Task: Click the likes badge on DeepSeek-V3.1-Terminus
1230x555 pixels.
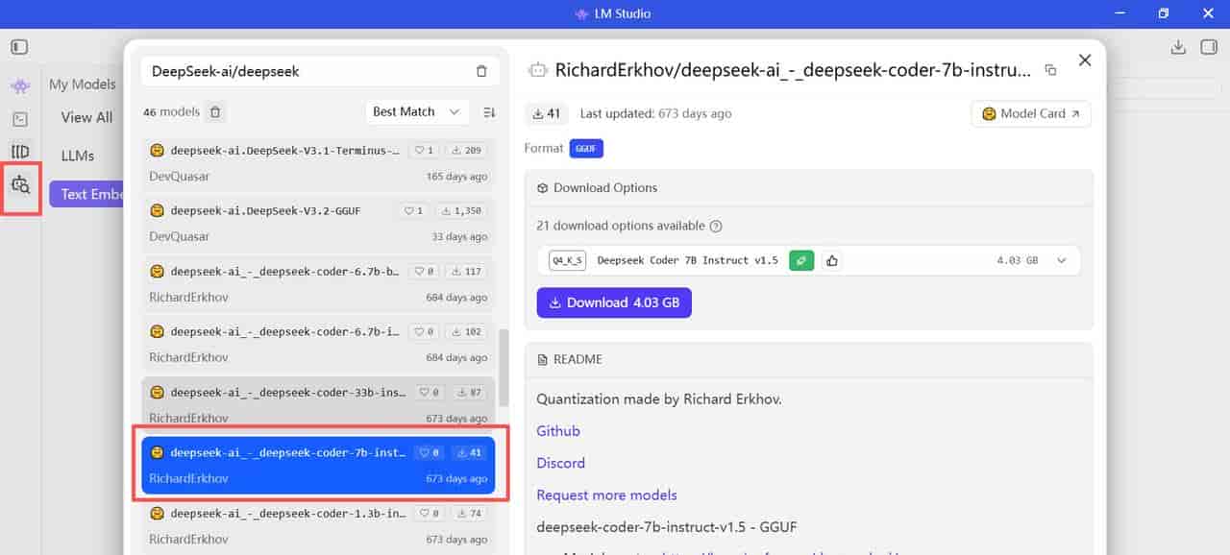Action: tap(424, 150)
